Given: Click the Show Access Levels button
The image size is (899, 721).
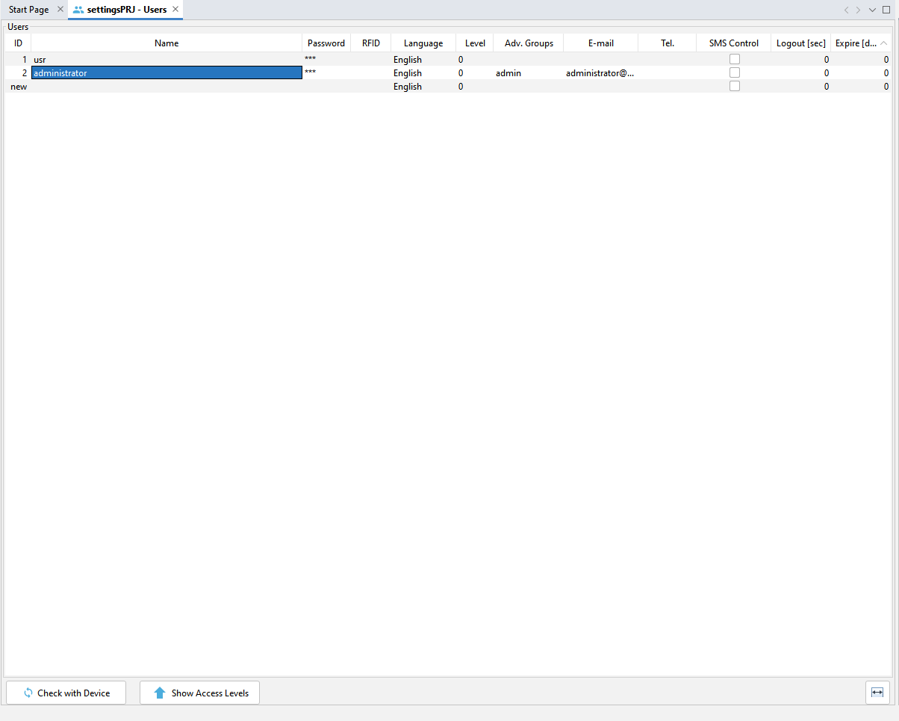Looking at the screenshot, I should (x=199, y=693).
